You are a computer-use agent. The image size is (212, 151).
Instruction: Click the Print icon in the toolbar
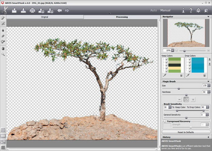(x=32, y=10)
